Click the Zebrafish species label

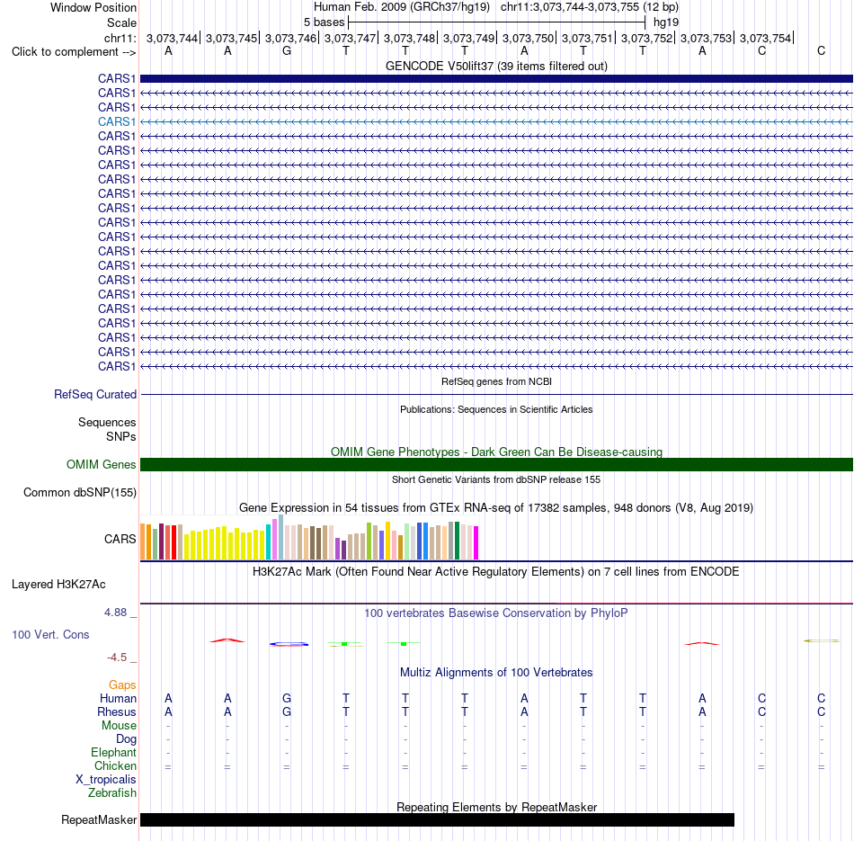[x=112, y=793]
